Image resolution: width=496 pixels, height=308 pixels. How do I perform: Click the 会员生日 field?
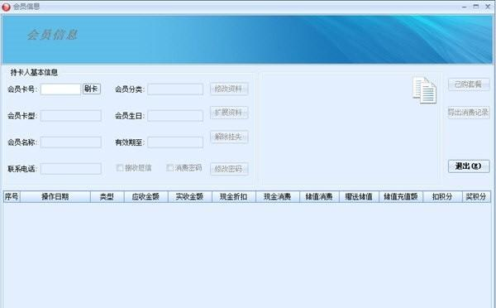point(175,116)
